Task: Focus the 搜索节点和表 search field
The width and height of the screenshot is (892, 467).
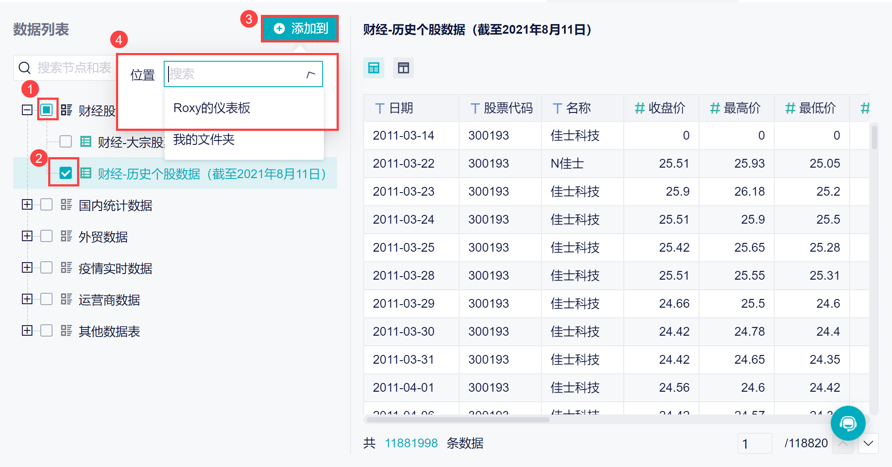Action: 65,68
